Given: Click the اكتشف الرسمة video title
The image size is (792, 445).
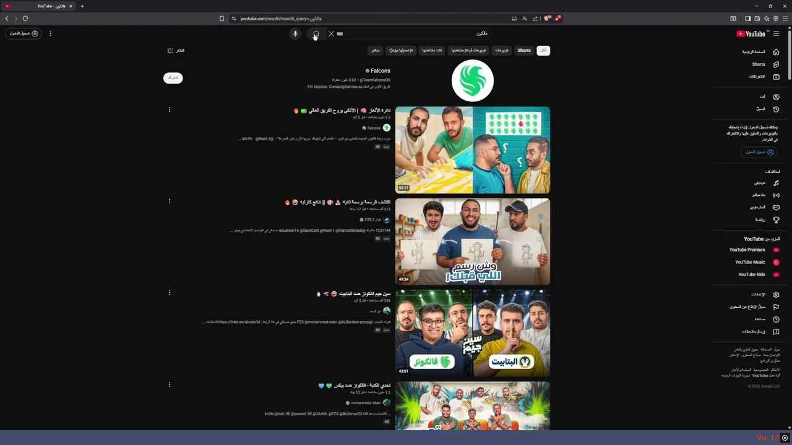Looking at the screenshot, I should pos(338,202).
